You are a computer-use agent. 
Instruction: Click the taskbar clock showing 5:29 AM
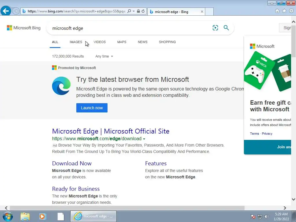tap(282, 217)
